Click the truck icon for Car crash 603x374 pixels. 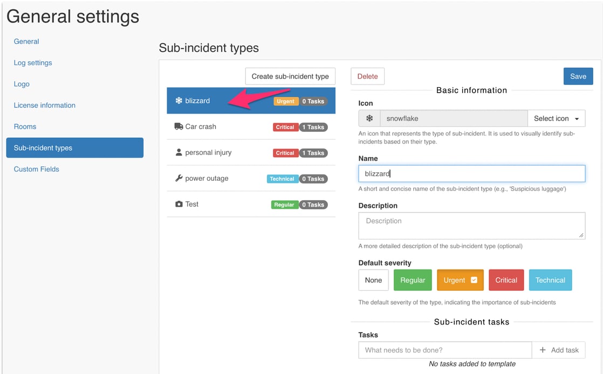[180, 126]
